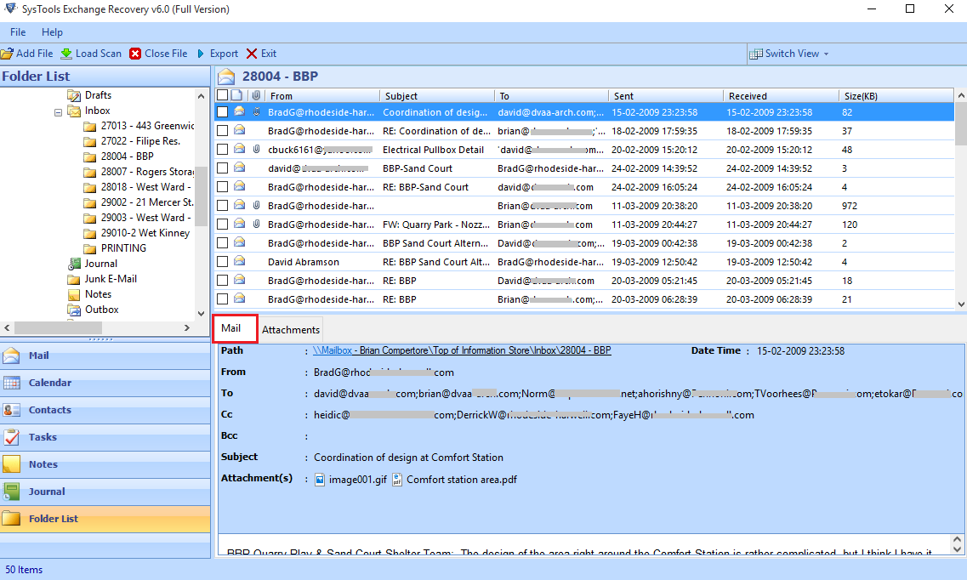Click the Folder List icon in navigation pane
The height and width of the screenshot is (580, 967).
[11, 519]
